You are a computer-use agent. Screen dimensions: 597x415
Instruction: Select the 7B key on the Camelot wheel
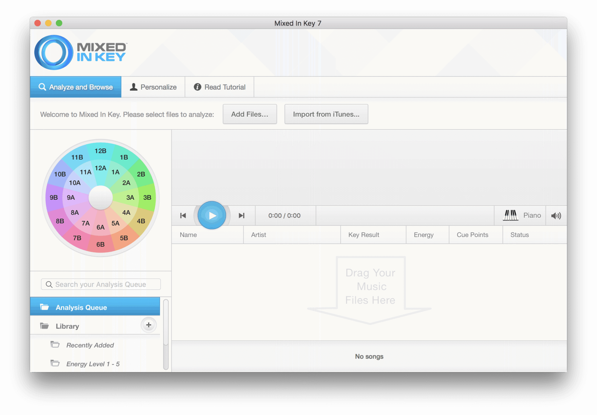(x=77, y=238)
